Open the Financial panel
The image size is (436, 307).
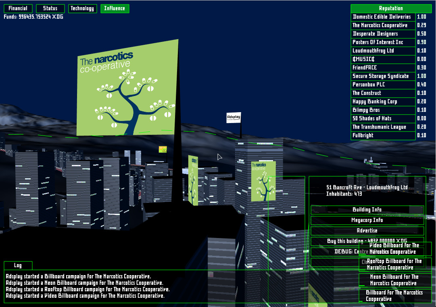tap(18, 8)
